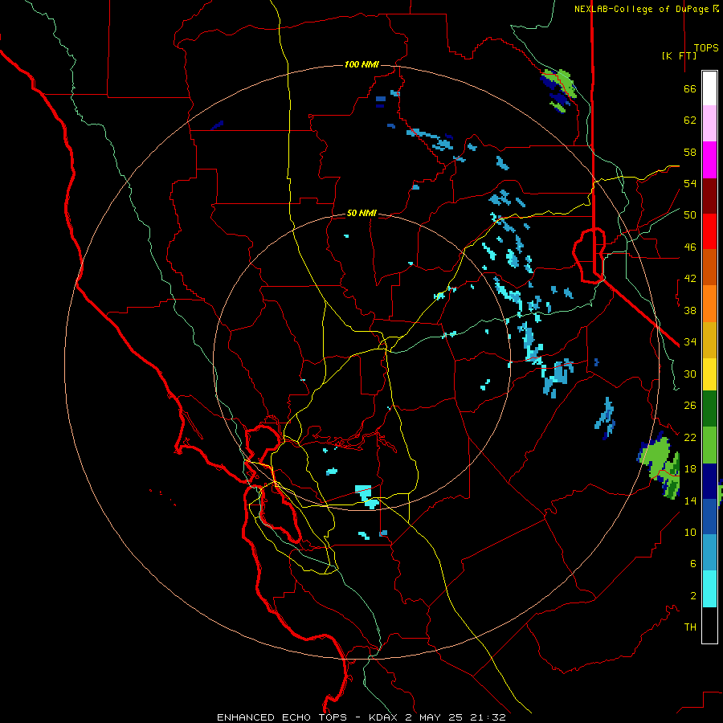Pick the amber-gold legend swatch

point(709,340)
